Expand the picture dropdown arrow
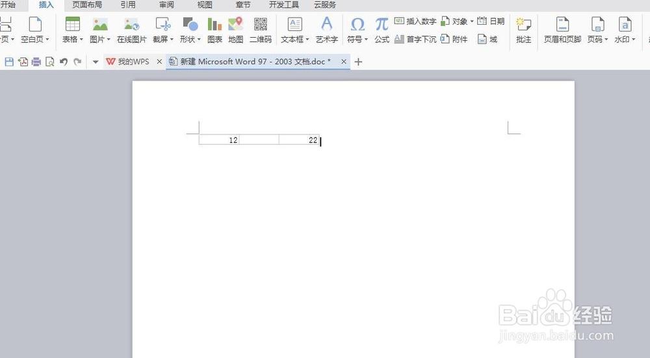This screenshot has width=650, height=358. coord(109,40)
